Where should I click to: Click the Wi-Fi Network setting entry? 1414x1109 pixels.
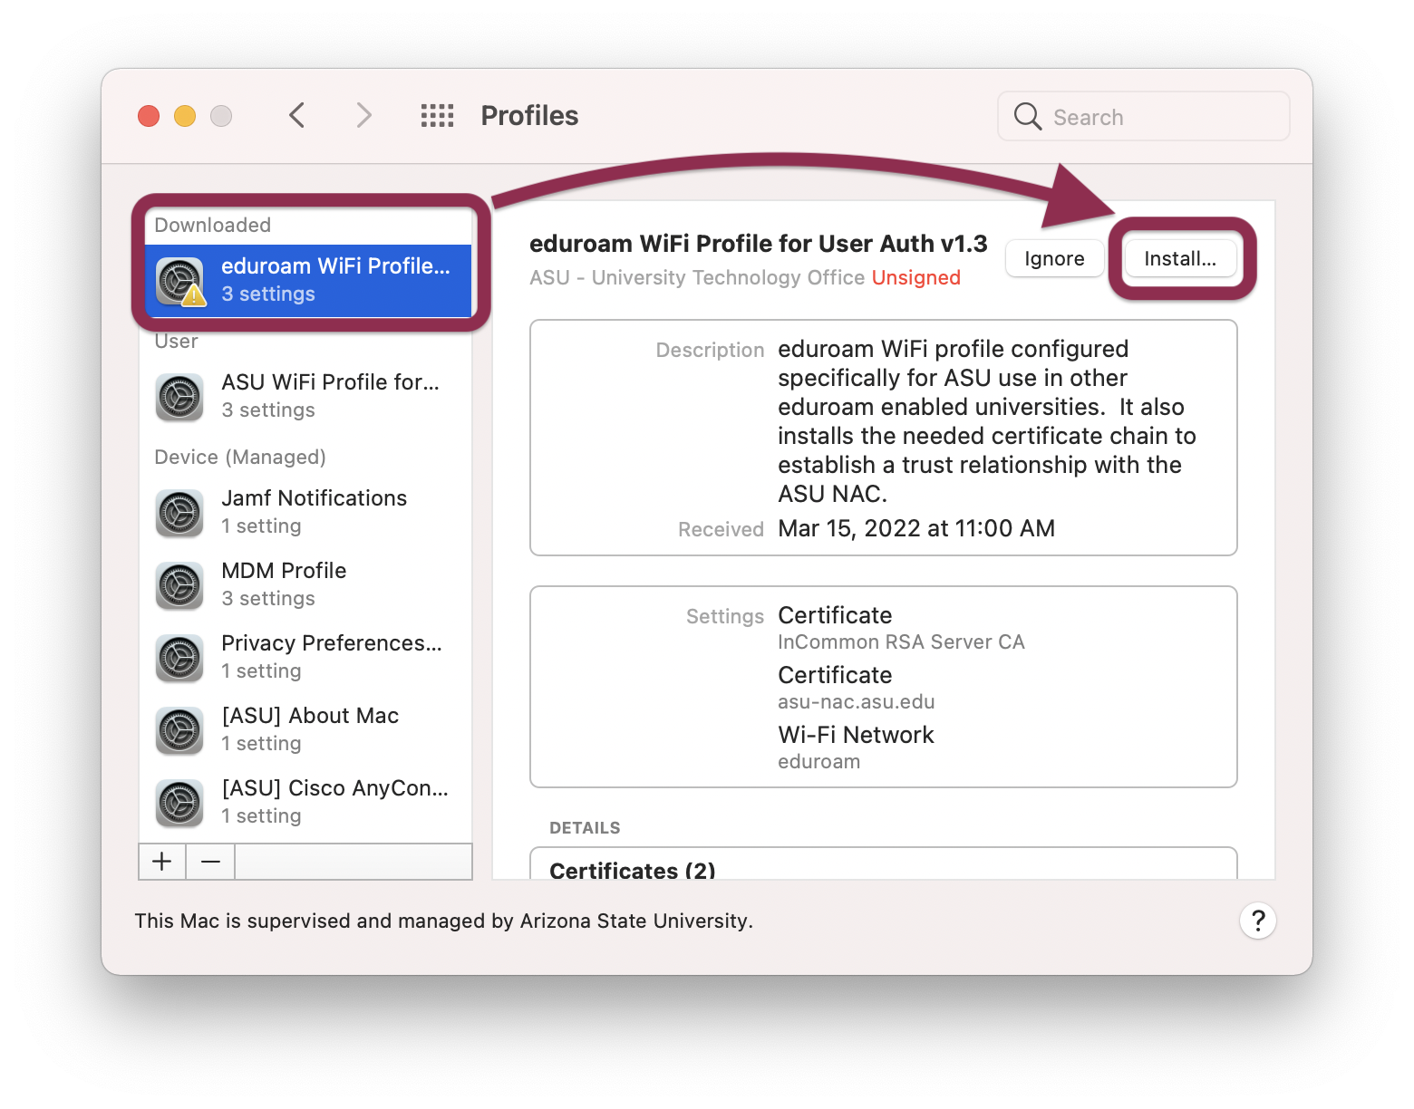(856, 734)
